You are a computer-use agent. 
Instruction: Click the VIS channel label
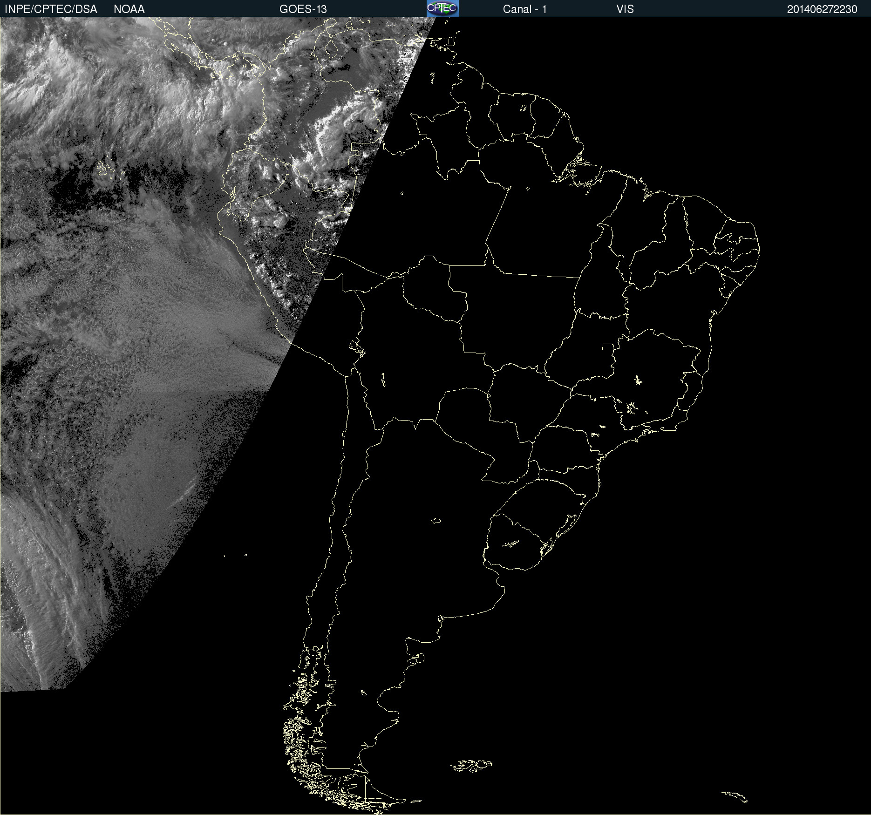625,9
